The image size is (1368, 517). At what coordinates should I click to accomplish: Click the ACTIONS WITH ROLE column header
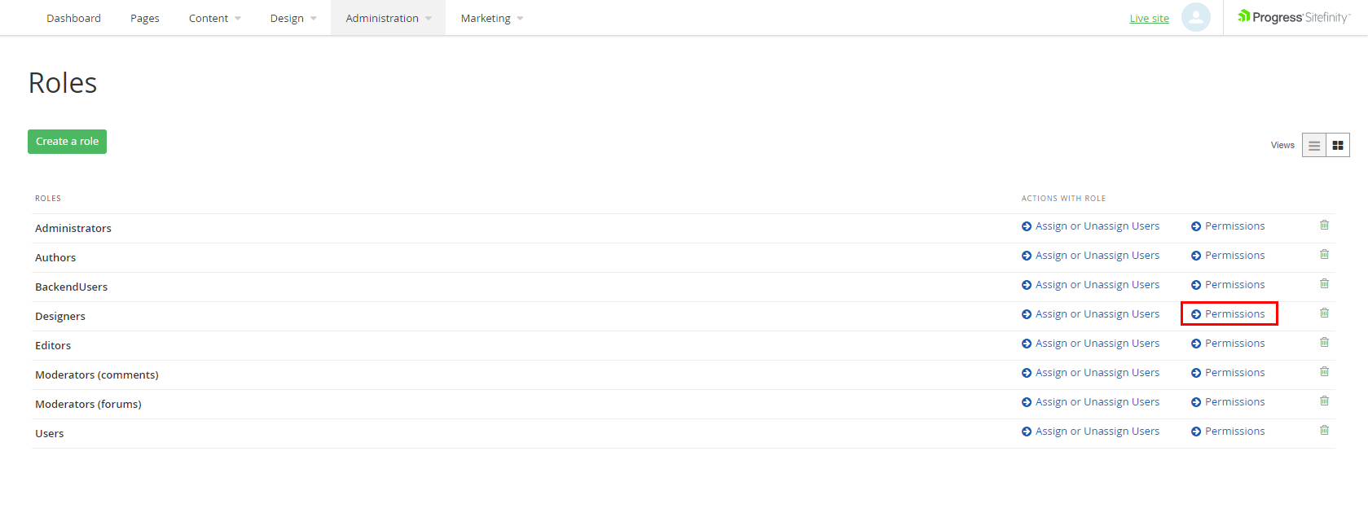1063,199
